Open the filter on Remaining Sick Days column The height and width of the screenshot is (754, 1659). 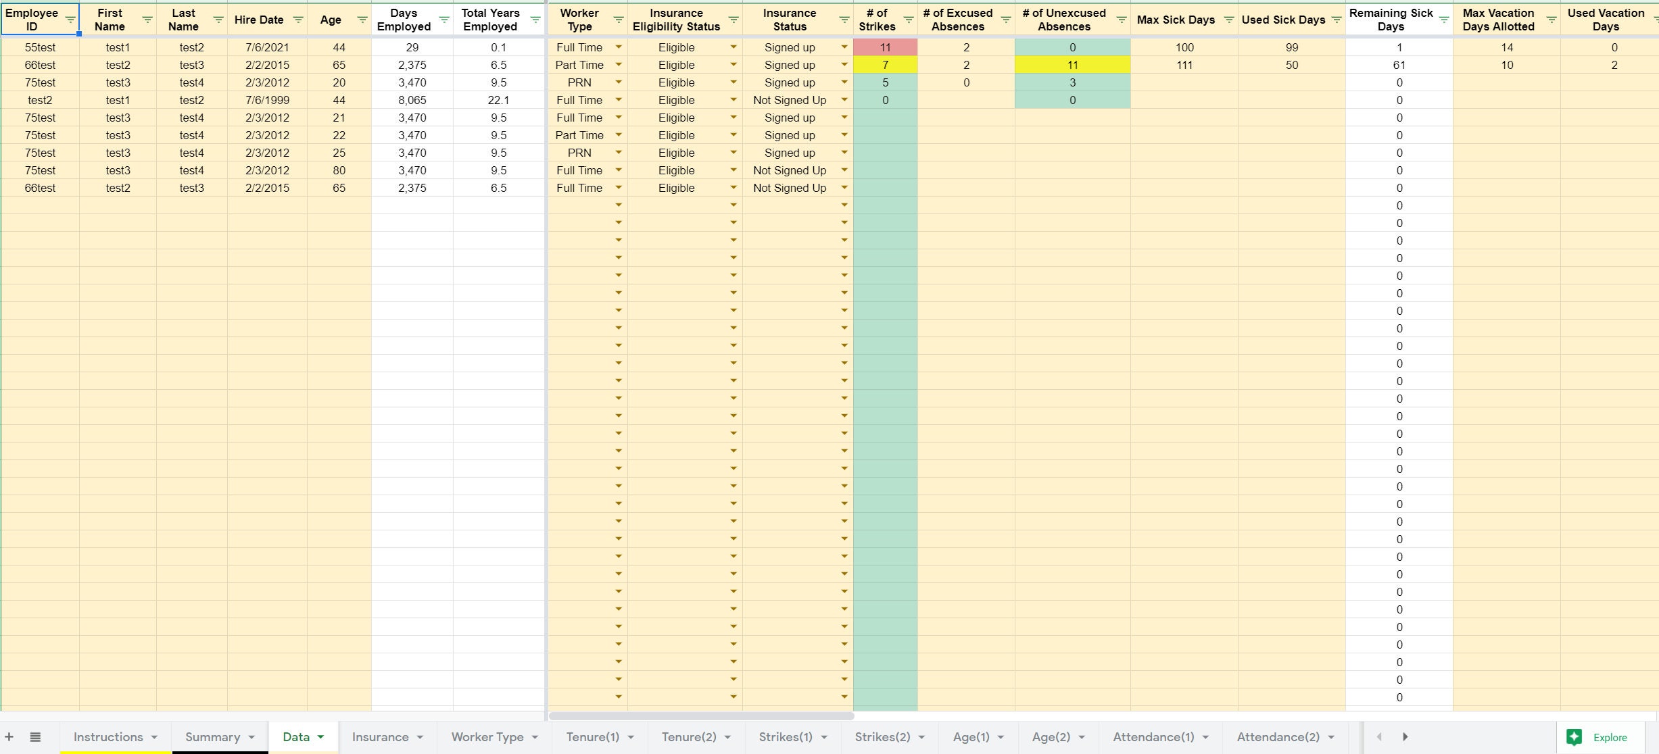point(1445,20)
